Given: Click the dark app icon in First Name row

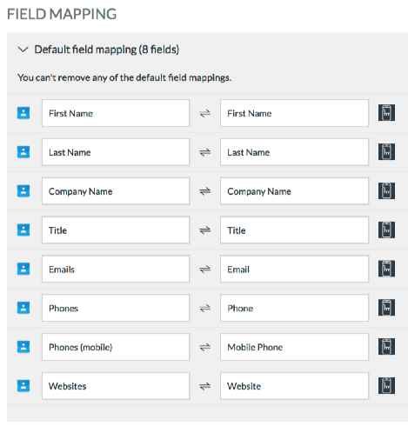Looking at the screenshot, I should point(386,113).
